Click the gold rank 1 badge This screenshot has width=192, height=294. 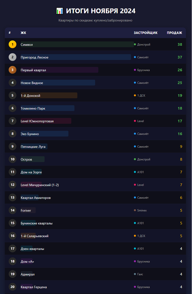(12, 44)
